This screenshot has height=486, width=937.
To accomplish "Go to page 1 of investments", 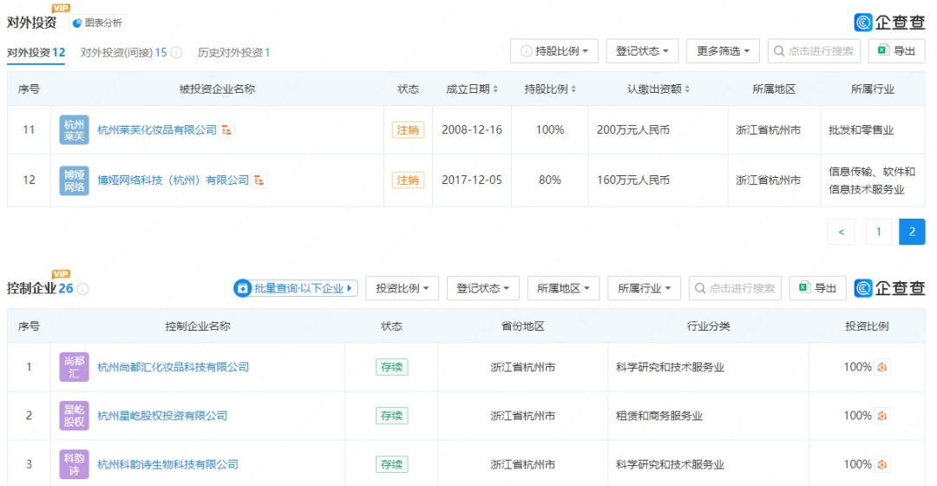I will (878, 232).
